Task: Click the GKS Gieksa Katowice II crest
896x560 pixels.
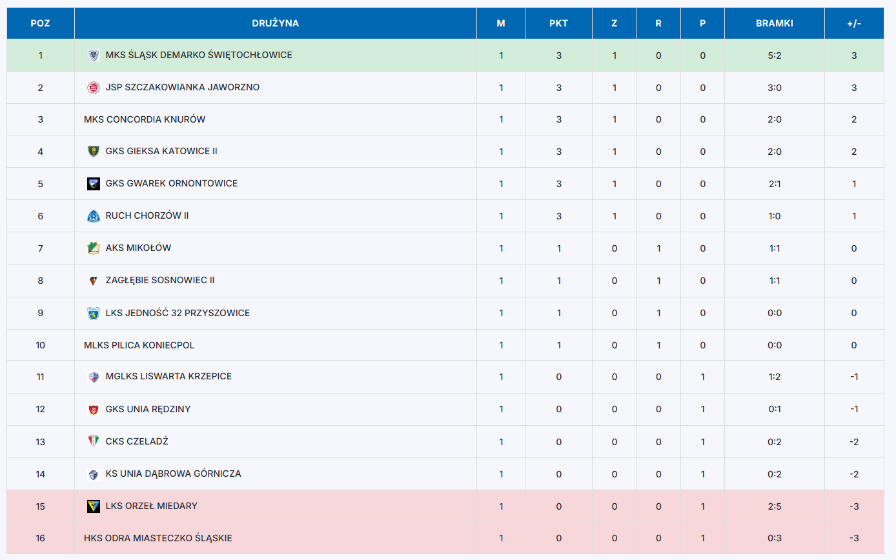Action: point(94,152)
